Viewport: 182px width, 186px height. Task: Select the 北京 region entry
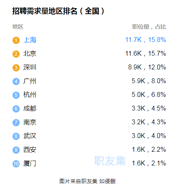(30, 54)
